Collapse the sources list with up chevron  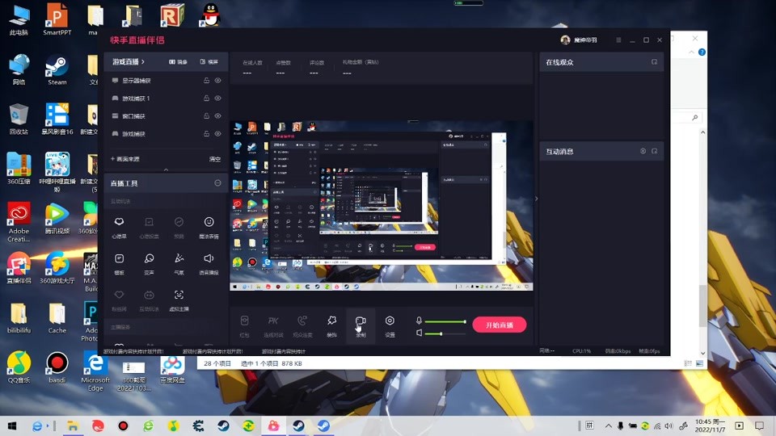[x=167, y=169]
